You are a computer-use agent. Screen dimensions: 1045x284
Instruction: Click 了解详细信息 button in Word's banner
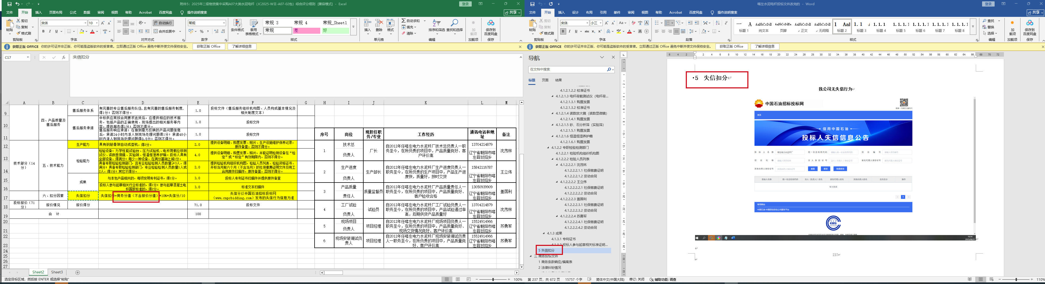765,47
